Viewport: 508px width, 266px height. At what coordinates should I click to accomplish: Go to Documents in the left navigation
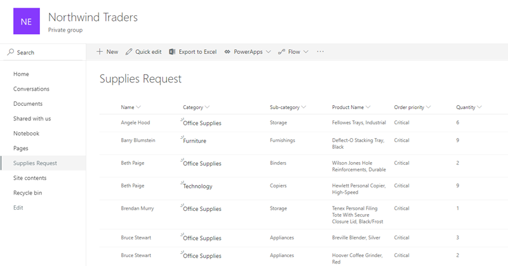point(28,104)
